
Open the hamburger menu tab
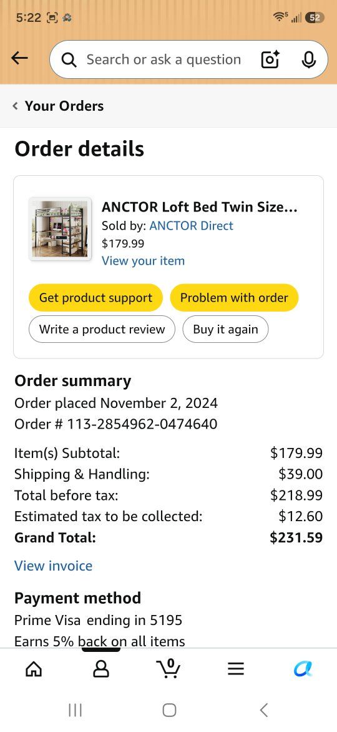pos(236,669)
